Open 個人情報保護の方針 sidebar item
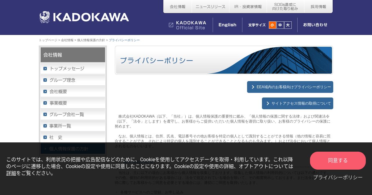 pyautogui.click(x=73, y=149)
